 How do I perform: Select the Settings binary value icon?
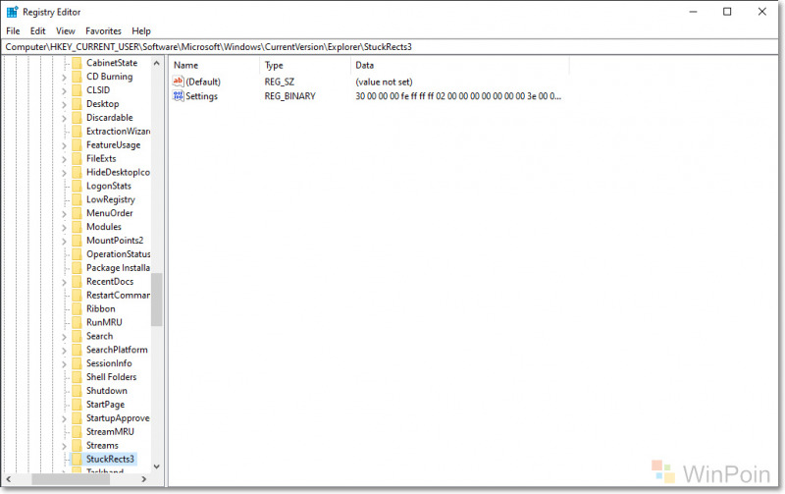click(x=178, y=95)
